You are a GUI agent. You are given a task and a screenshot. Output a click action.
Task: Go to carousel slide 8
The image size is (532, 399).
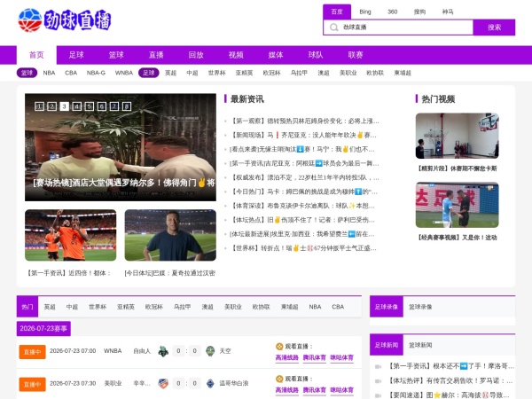tap(127, 106)
